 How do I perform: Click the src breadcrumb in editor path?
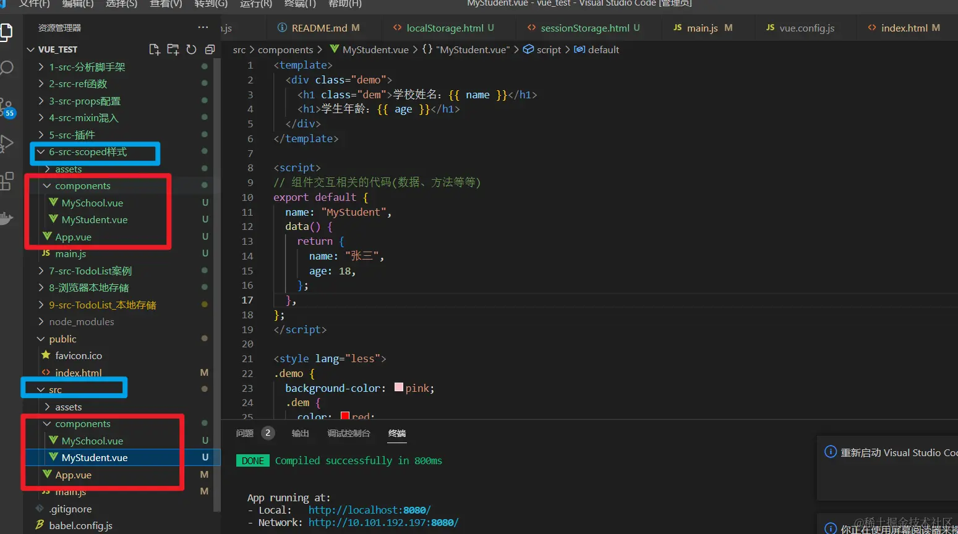pyautogui.click(x=239, y=49)
